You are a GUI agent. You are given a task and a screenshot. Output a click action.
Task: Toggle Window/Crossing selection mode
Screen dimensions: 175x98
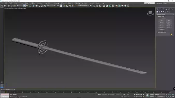[x=33, y=6]
